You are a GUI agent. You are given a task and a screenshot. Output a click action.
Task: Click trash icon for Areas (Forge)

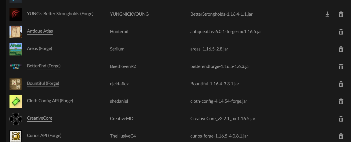coord(341,49)
